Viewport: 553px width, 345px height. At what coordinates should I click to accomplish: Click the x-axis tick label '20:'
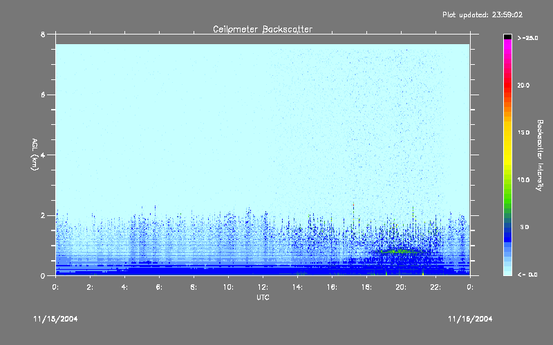coord(401,287)
